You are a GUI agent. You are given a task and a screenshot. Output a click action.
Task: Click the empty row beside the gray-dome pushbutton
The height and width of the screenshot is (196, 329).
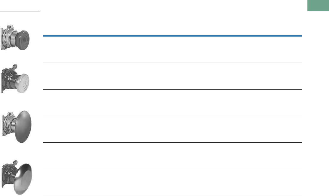pyautogui.click(x=172, y=129)
